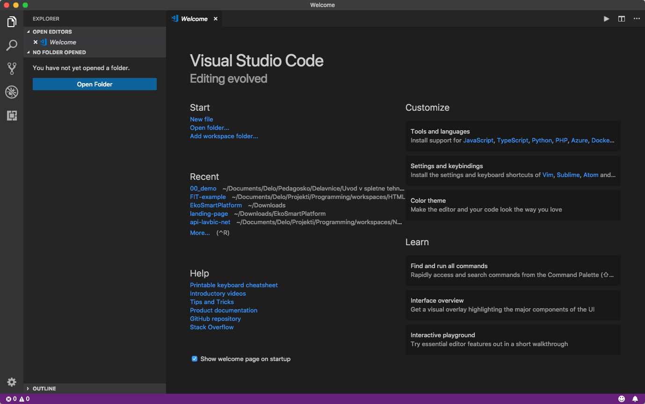Viewport: 645px width, 404px height.
Task: Click the errors count in status bar
Action: (x=11, y=399)
